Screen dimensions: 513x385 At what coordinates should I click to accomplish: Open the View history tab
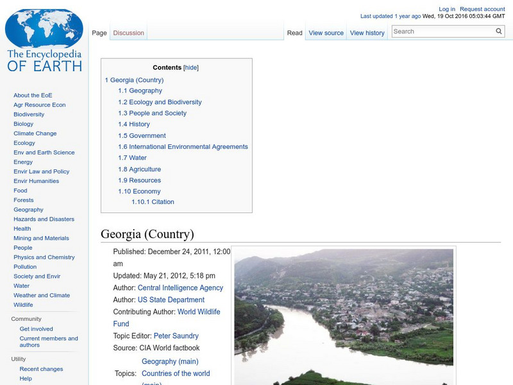coord(367,32)
